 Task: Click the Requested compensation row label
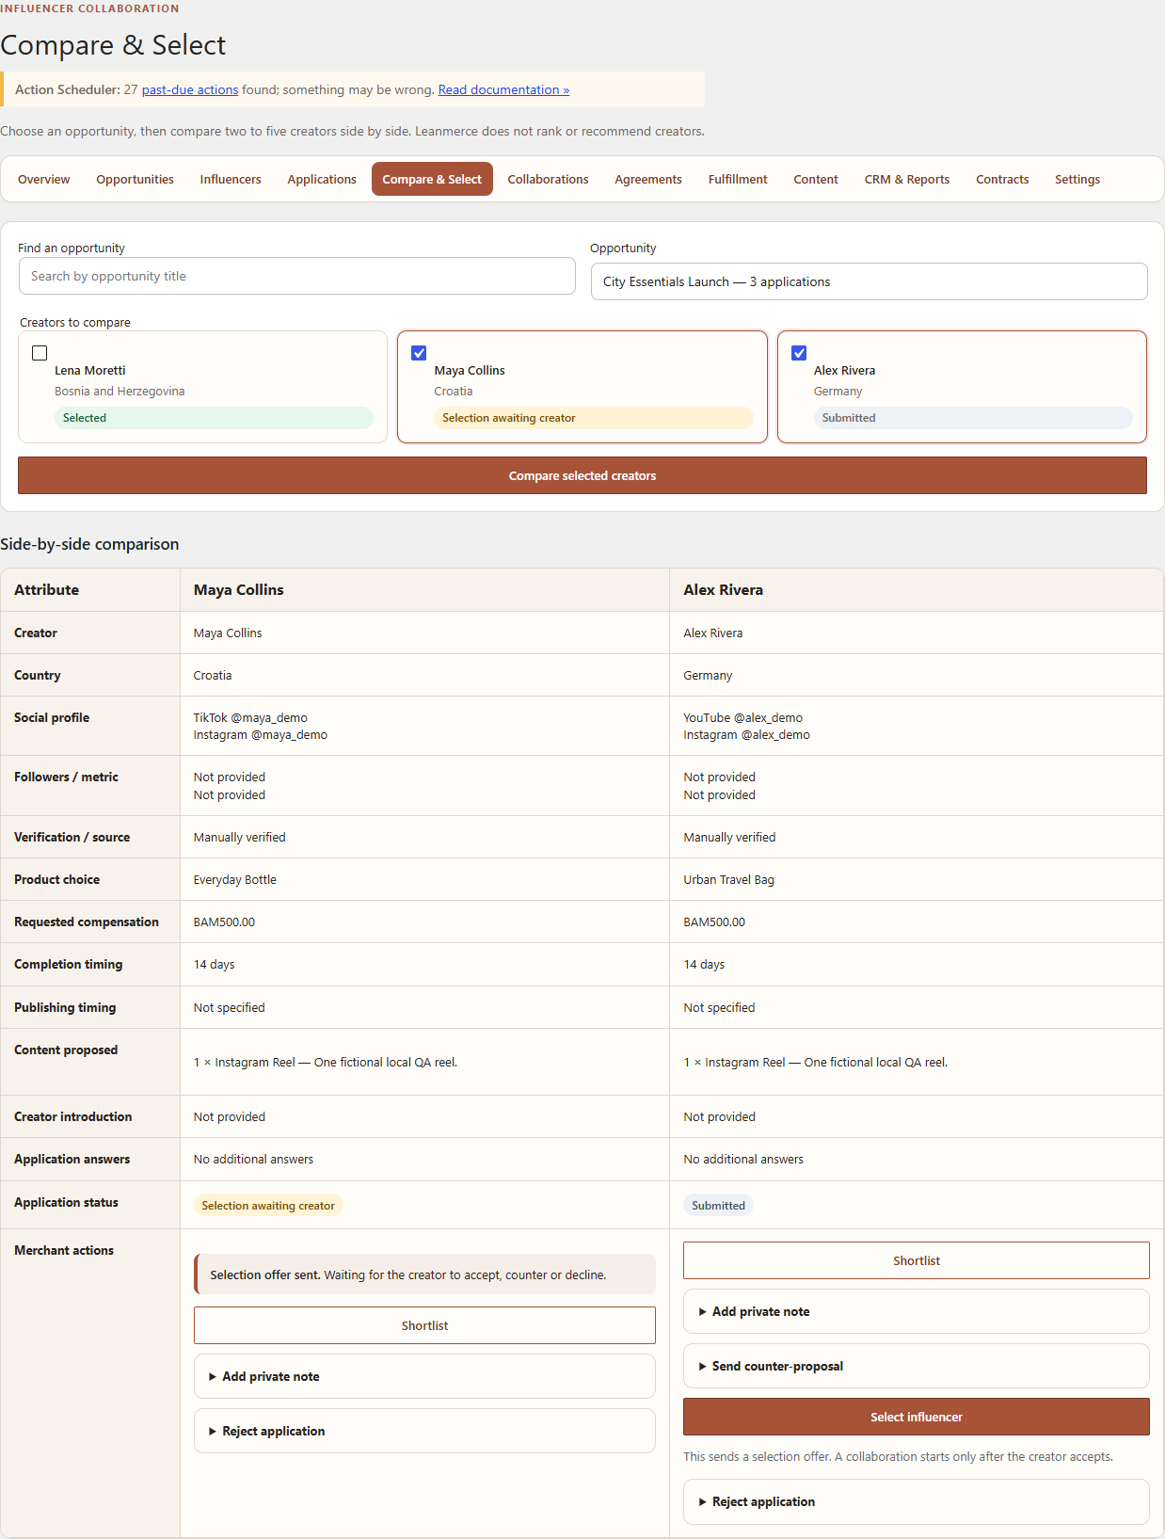point(87,922)
